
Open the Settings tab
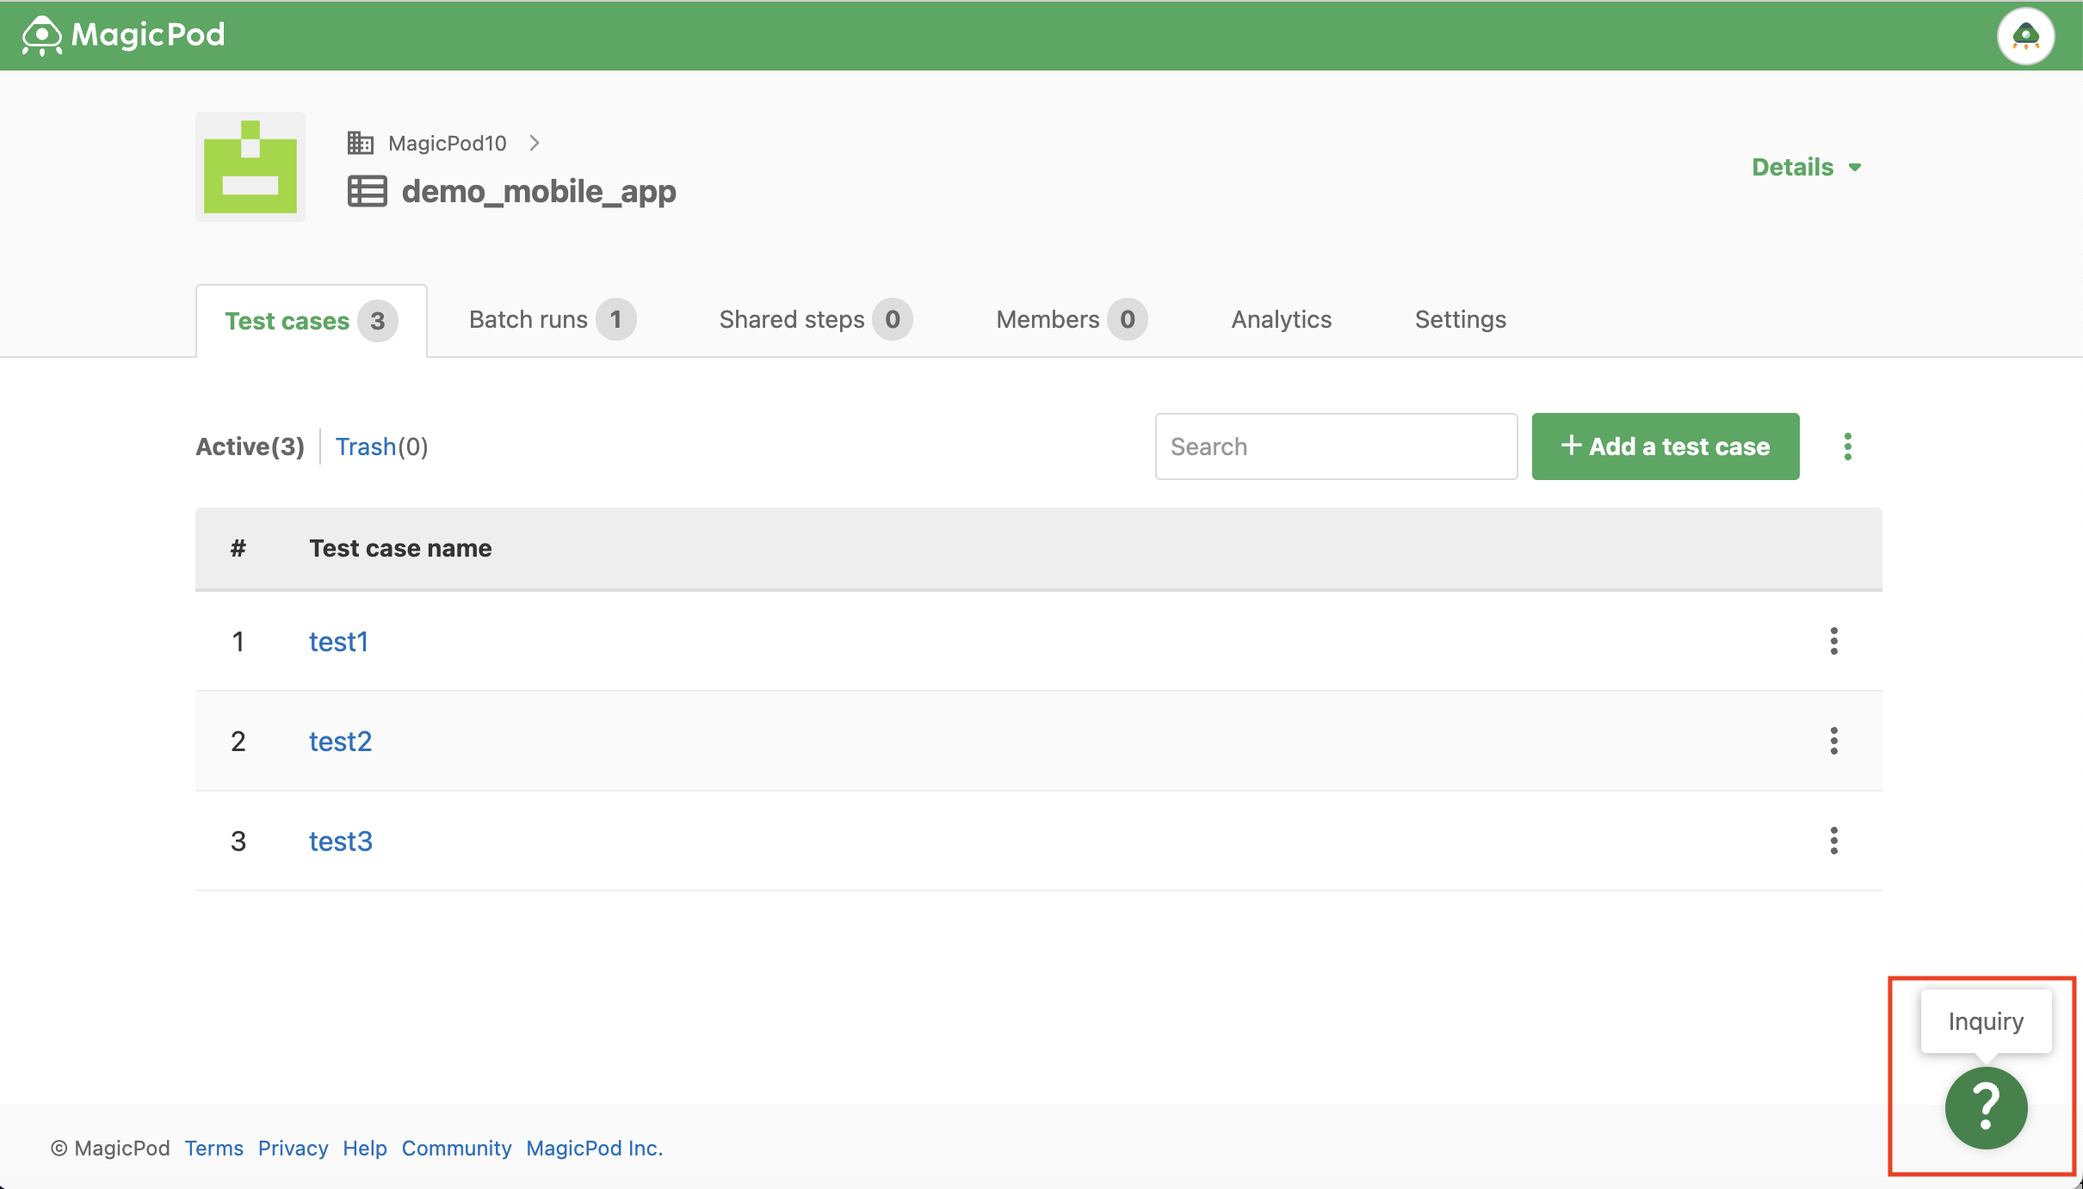1460,320
